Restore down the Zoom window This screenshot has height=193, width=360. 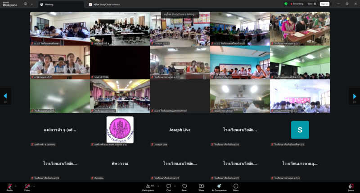(347, 4)
